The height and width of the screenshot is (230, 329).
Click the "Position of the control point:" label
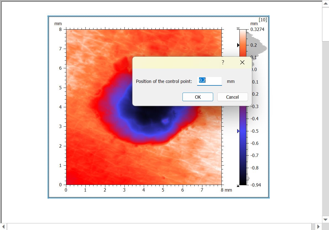(x=164, y=81)
